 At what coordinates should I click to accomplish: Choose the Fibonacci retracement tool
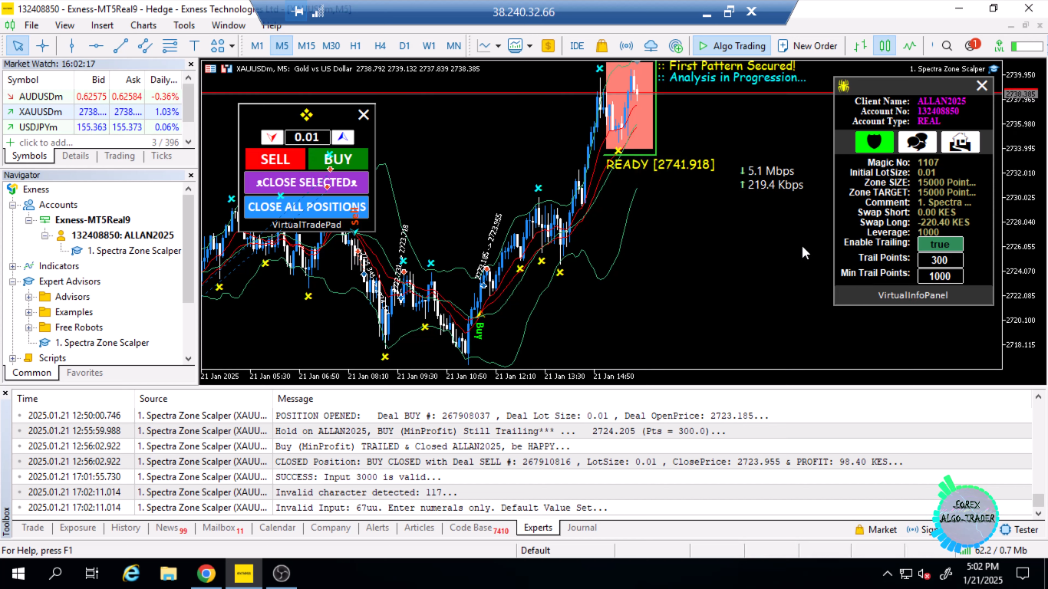click(x=170, y=45)
